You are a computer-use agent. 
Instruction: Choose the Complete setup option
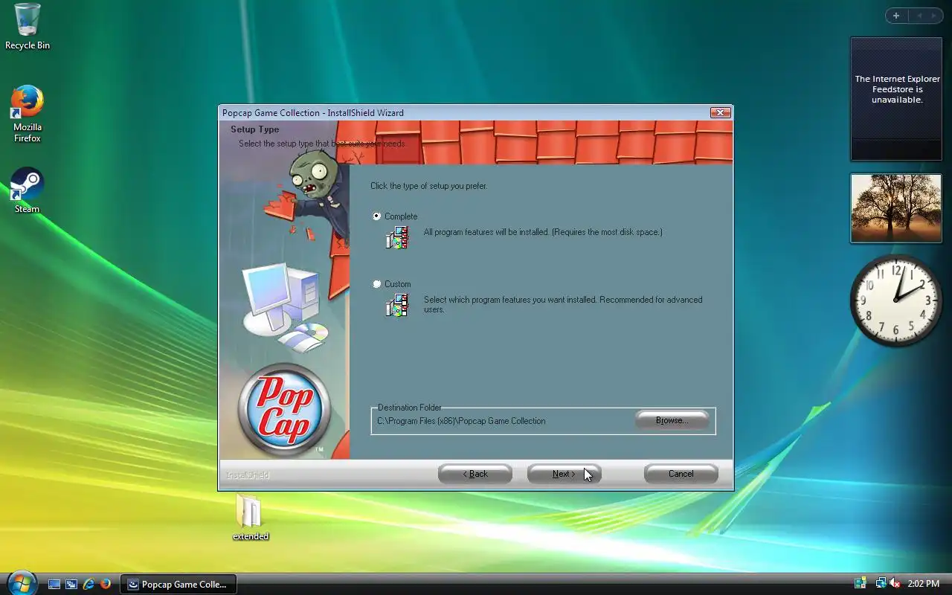pos(396,216)
